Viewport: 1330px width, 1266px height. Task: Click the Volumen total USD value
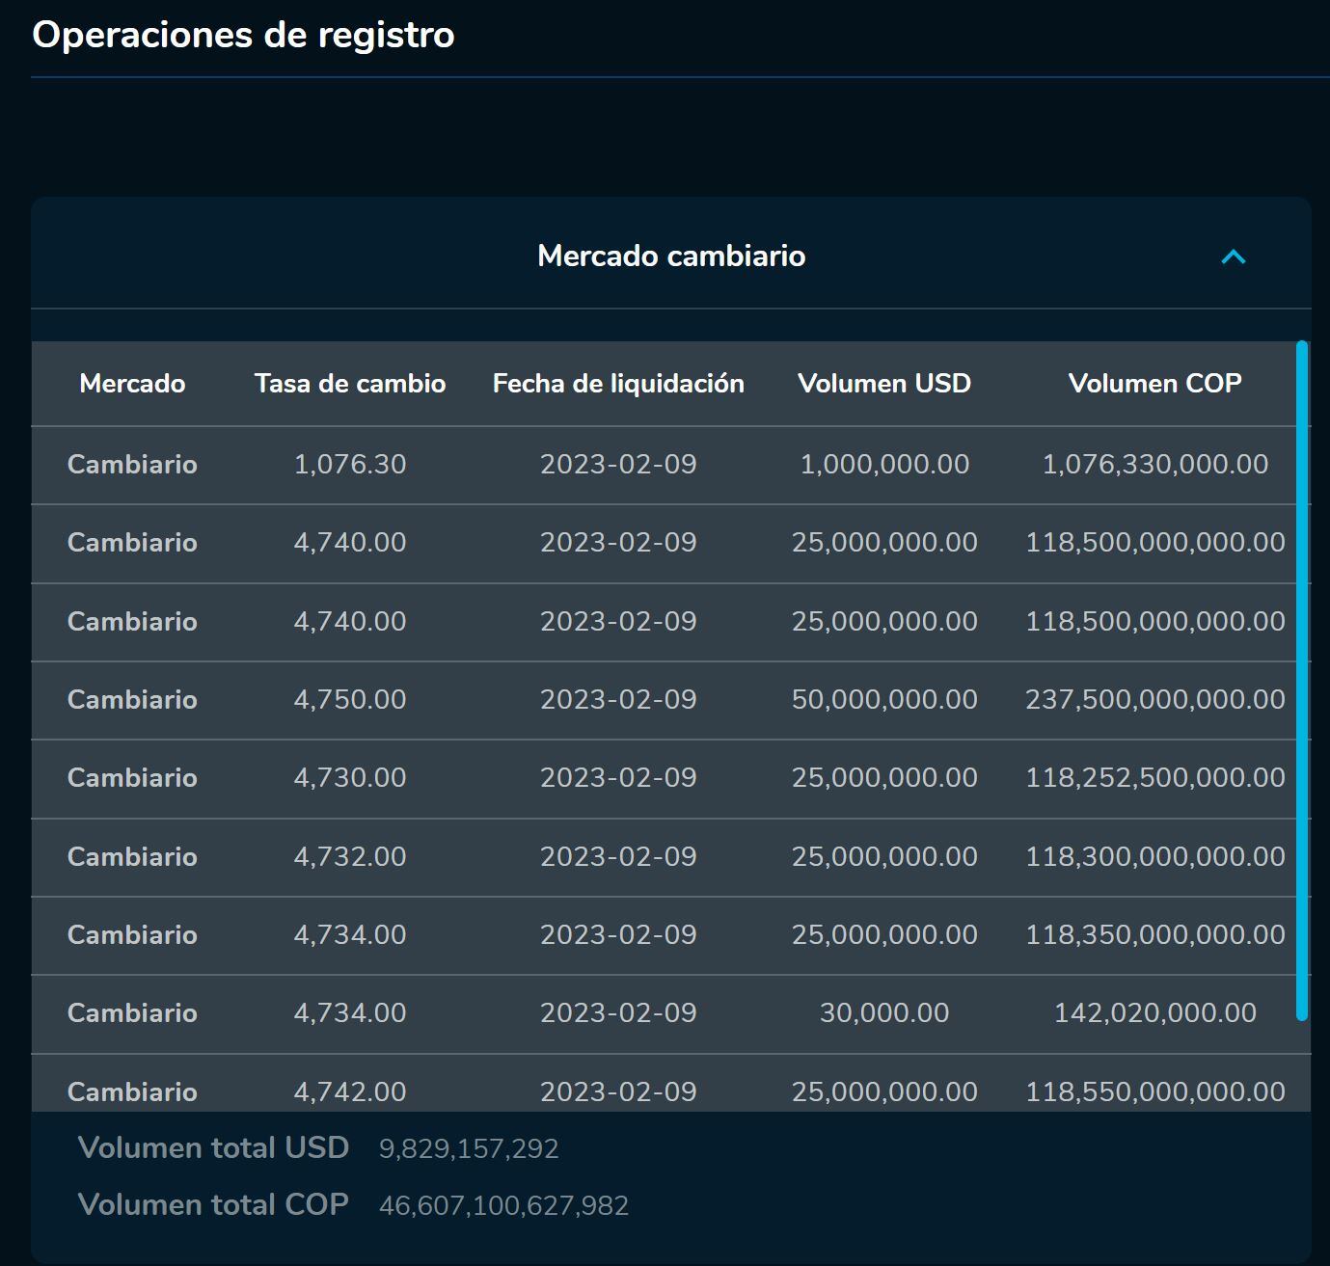point(472,1147)
